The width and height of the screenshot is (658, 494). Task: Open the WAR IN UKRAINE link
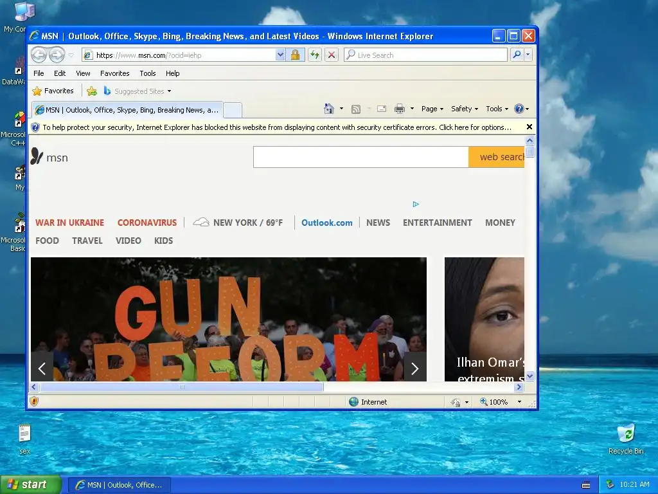pos(69,223)
